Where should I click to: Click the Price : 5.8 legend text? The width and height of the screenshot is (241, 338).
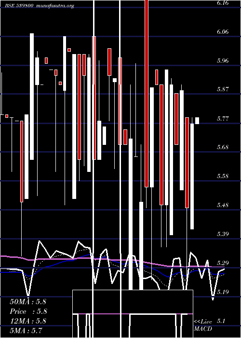tap(28, 311)
